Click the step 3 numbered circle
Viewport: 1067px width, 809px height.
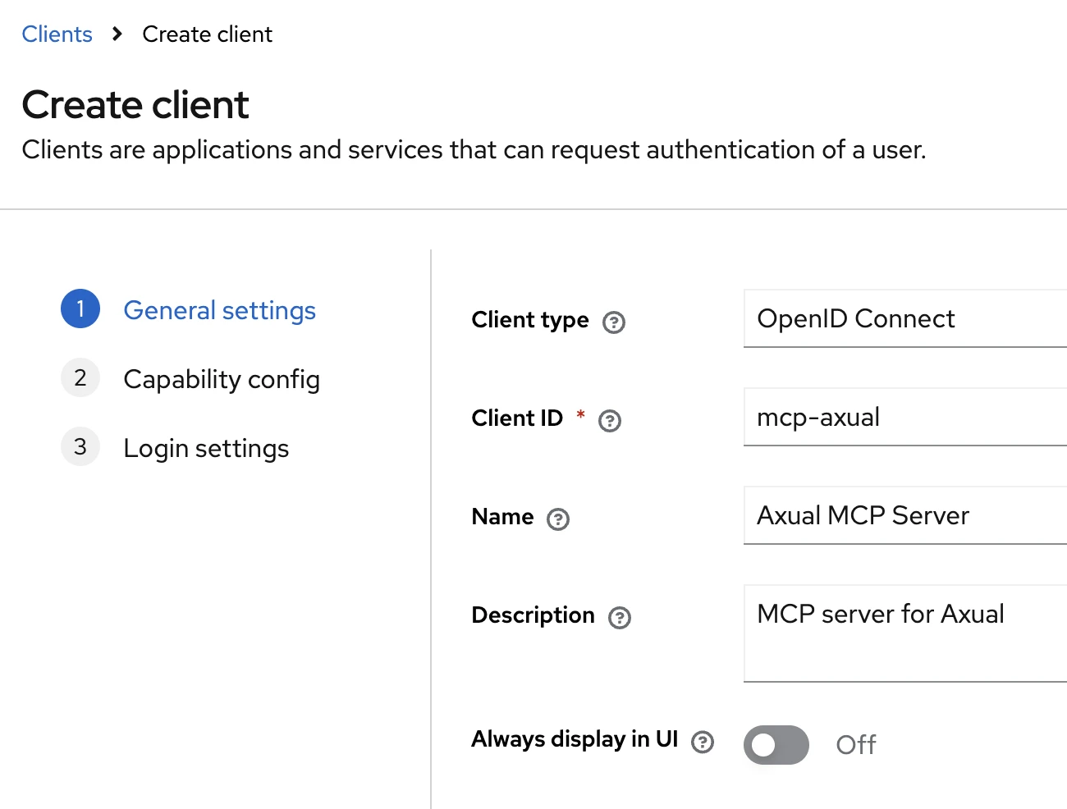80,446
